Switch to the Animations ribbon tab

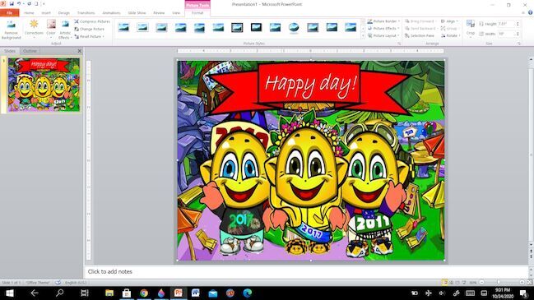point(111,13)
